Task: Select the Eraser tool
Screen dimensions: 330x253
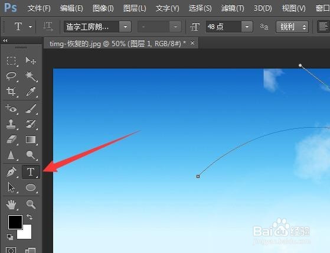Action: click(x=11, y=140)
